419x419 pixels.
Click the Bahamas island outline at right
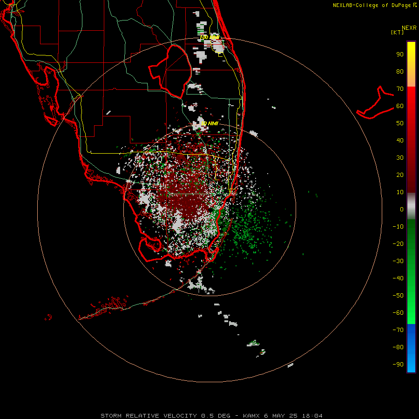pyautogui.click(x=375, y=102)
